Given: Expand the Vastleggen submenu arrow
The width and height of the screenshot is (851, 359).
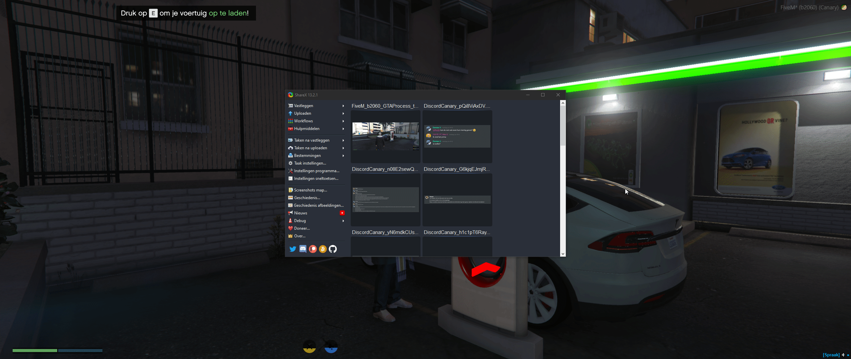Looking at the screenshot, I should 343,106.
